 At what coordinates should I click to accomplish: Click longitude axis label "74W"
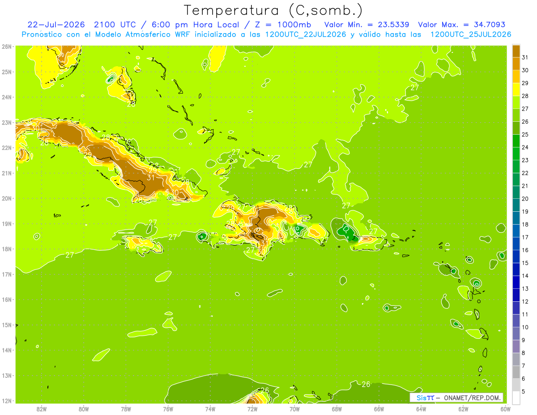pos(210,409)
